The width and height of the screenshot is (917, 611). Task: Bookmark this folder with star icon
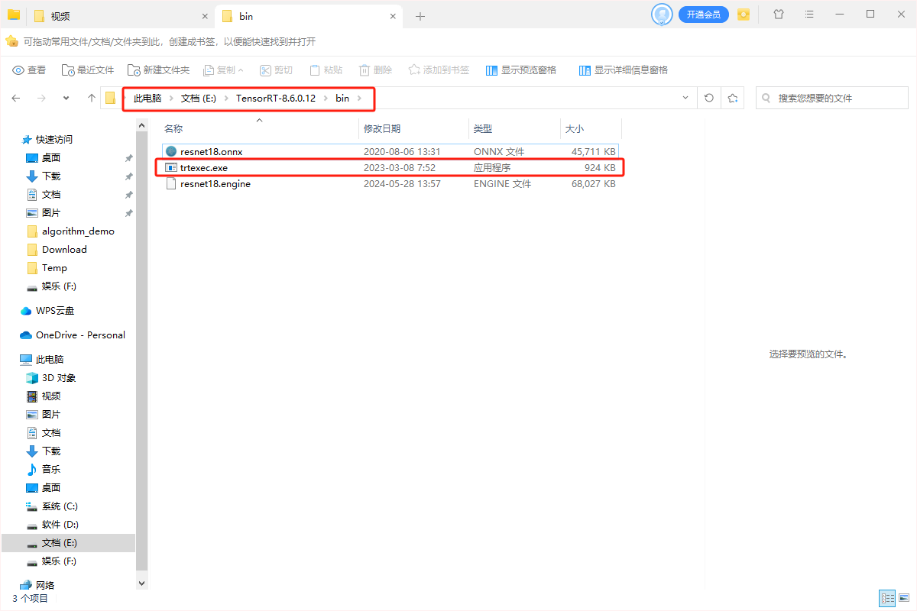pyautogui.click(x=733, y=98)
